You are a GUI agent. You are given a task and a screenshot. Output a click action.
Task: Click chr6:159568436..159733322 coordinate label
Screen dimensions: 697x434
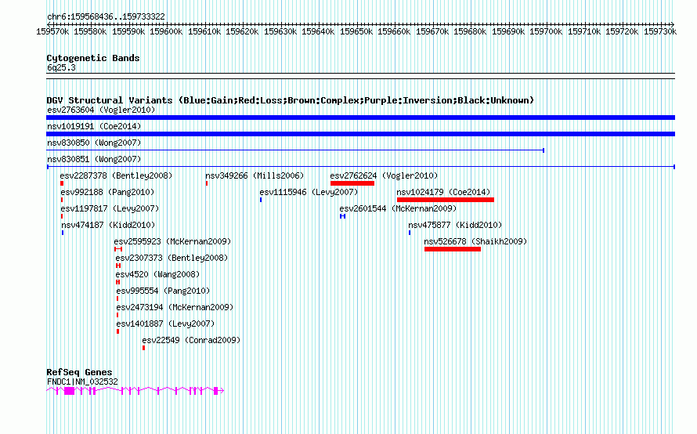click(106, 16)
